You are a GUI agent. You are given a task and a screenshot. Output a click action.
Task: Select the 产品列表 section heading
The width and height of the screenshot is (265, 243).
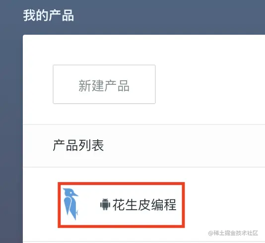78,145
